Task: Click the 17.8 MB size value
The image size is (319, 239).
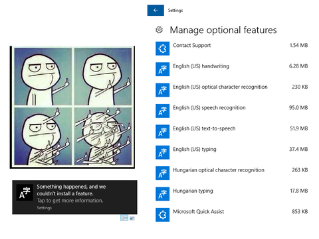Action: (x=298, y=191)
